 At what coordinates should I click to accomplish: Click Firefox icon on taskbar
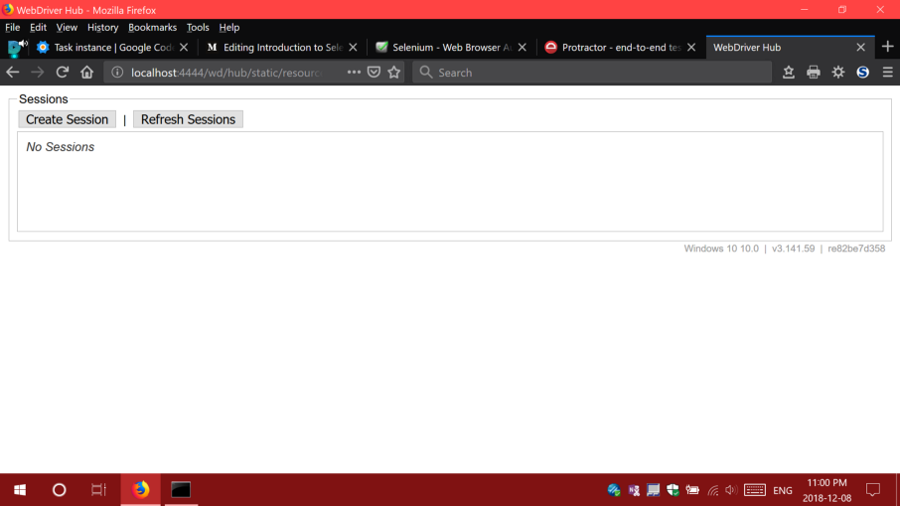(141, 490)
